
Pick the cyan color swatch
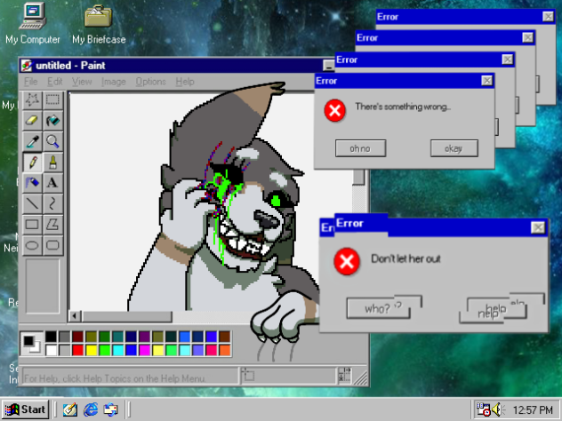click(118, 350)
